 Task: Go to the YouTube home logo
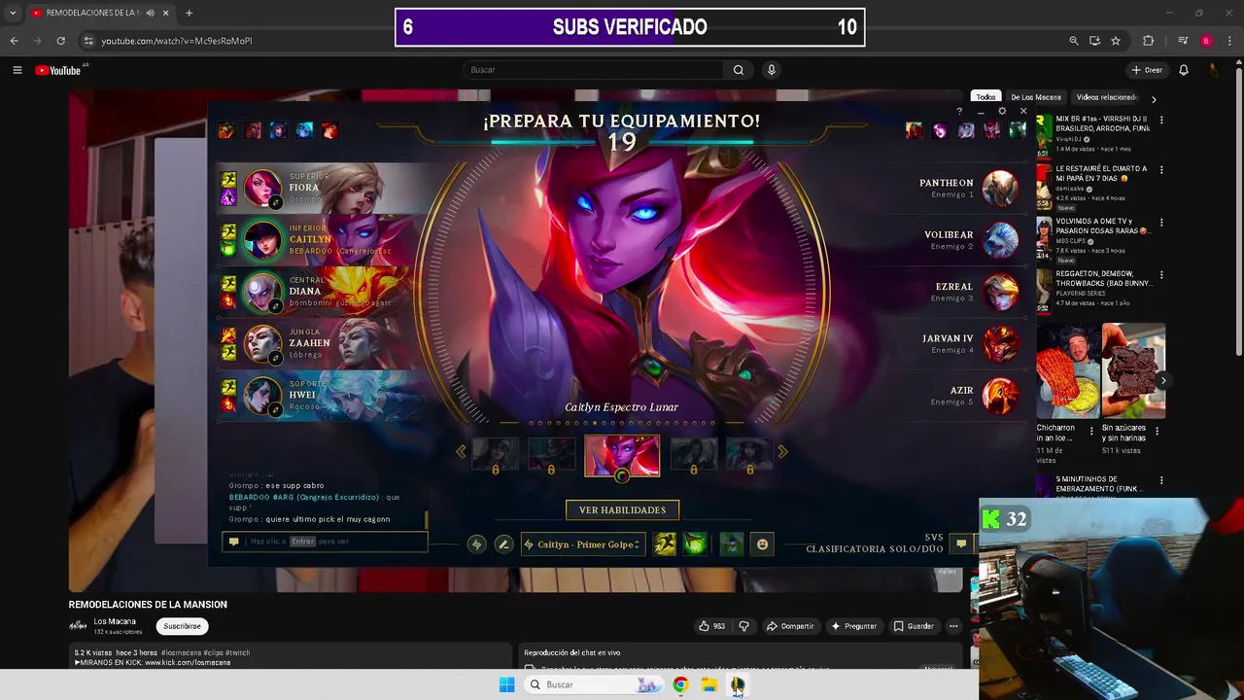pos(60,70)
